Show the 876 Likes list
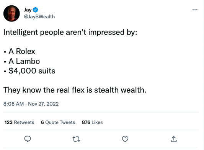This screenshot has width=204, height=150. coord(92,122)
